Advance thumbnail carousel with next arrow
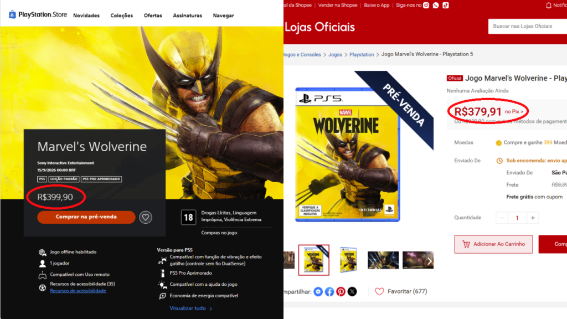 pos(429,261)
